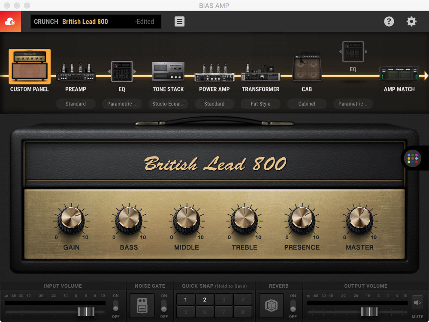The image size is (429, 322).
Task: Switch to the Custom Panel view
Action: click(x=29, y=66)
